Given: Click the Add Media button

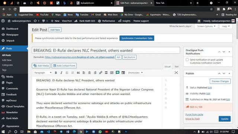Looking at the screenshot, I should (x=41, y=66).
